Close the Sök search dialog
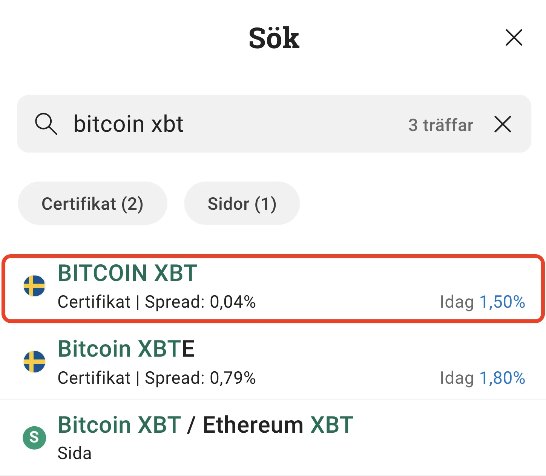 coord(514,38)
